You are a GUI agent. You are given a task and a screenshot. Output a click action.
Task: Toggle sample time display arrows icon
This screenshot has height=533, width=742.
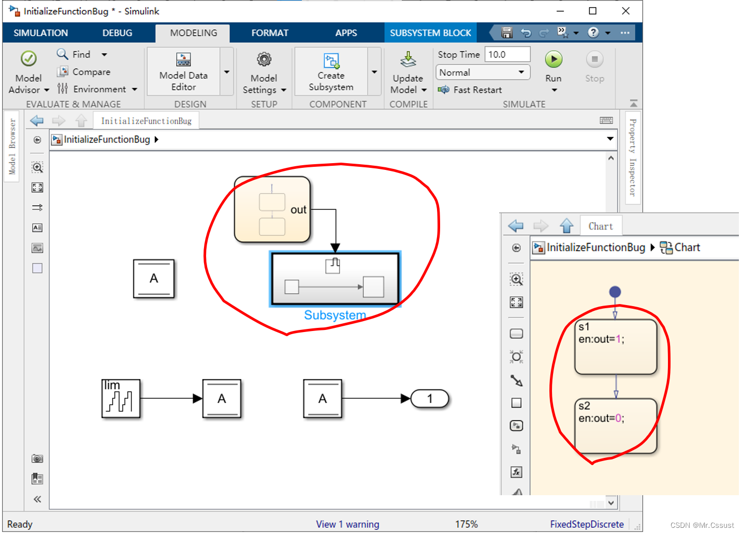[37, 207]
